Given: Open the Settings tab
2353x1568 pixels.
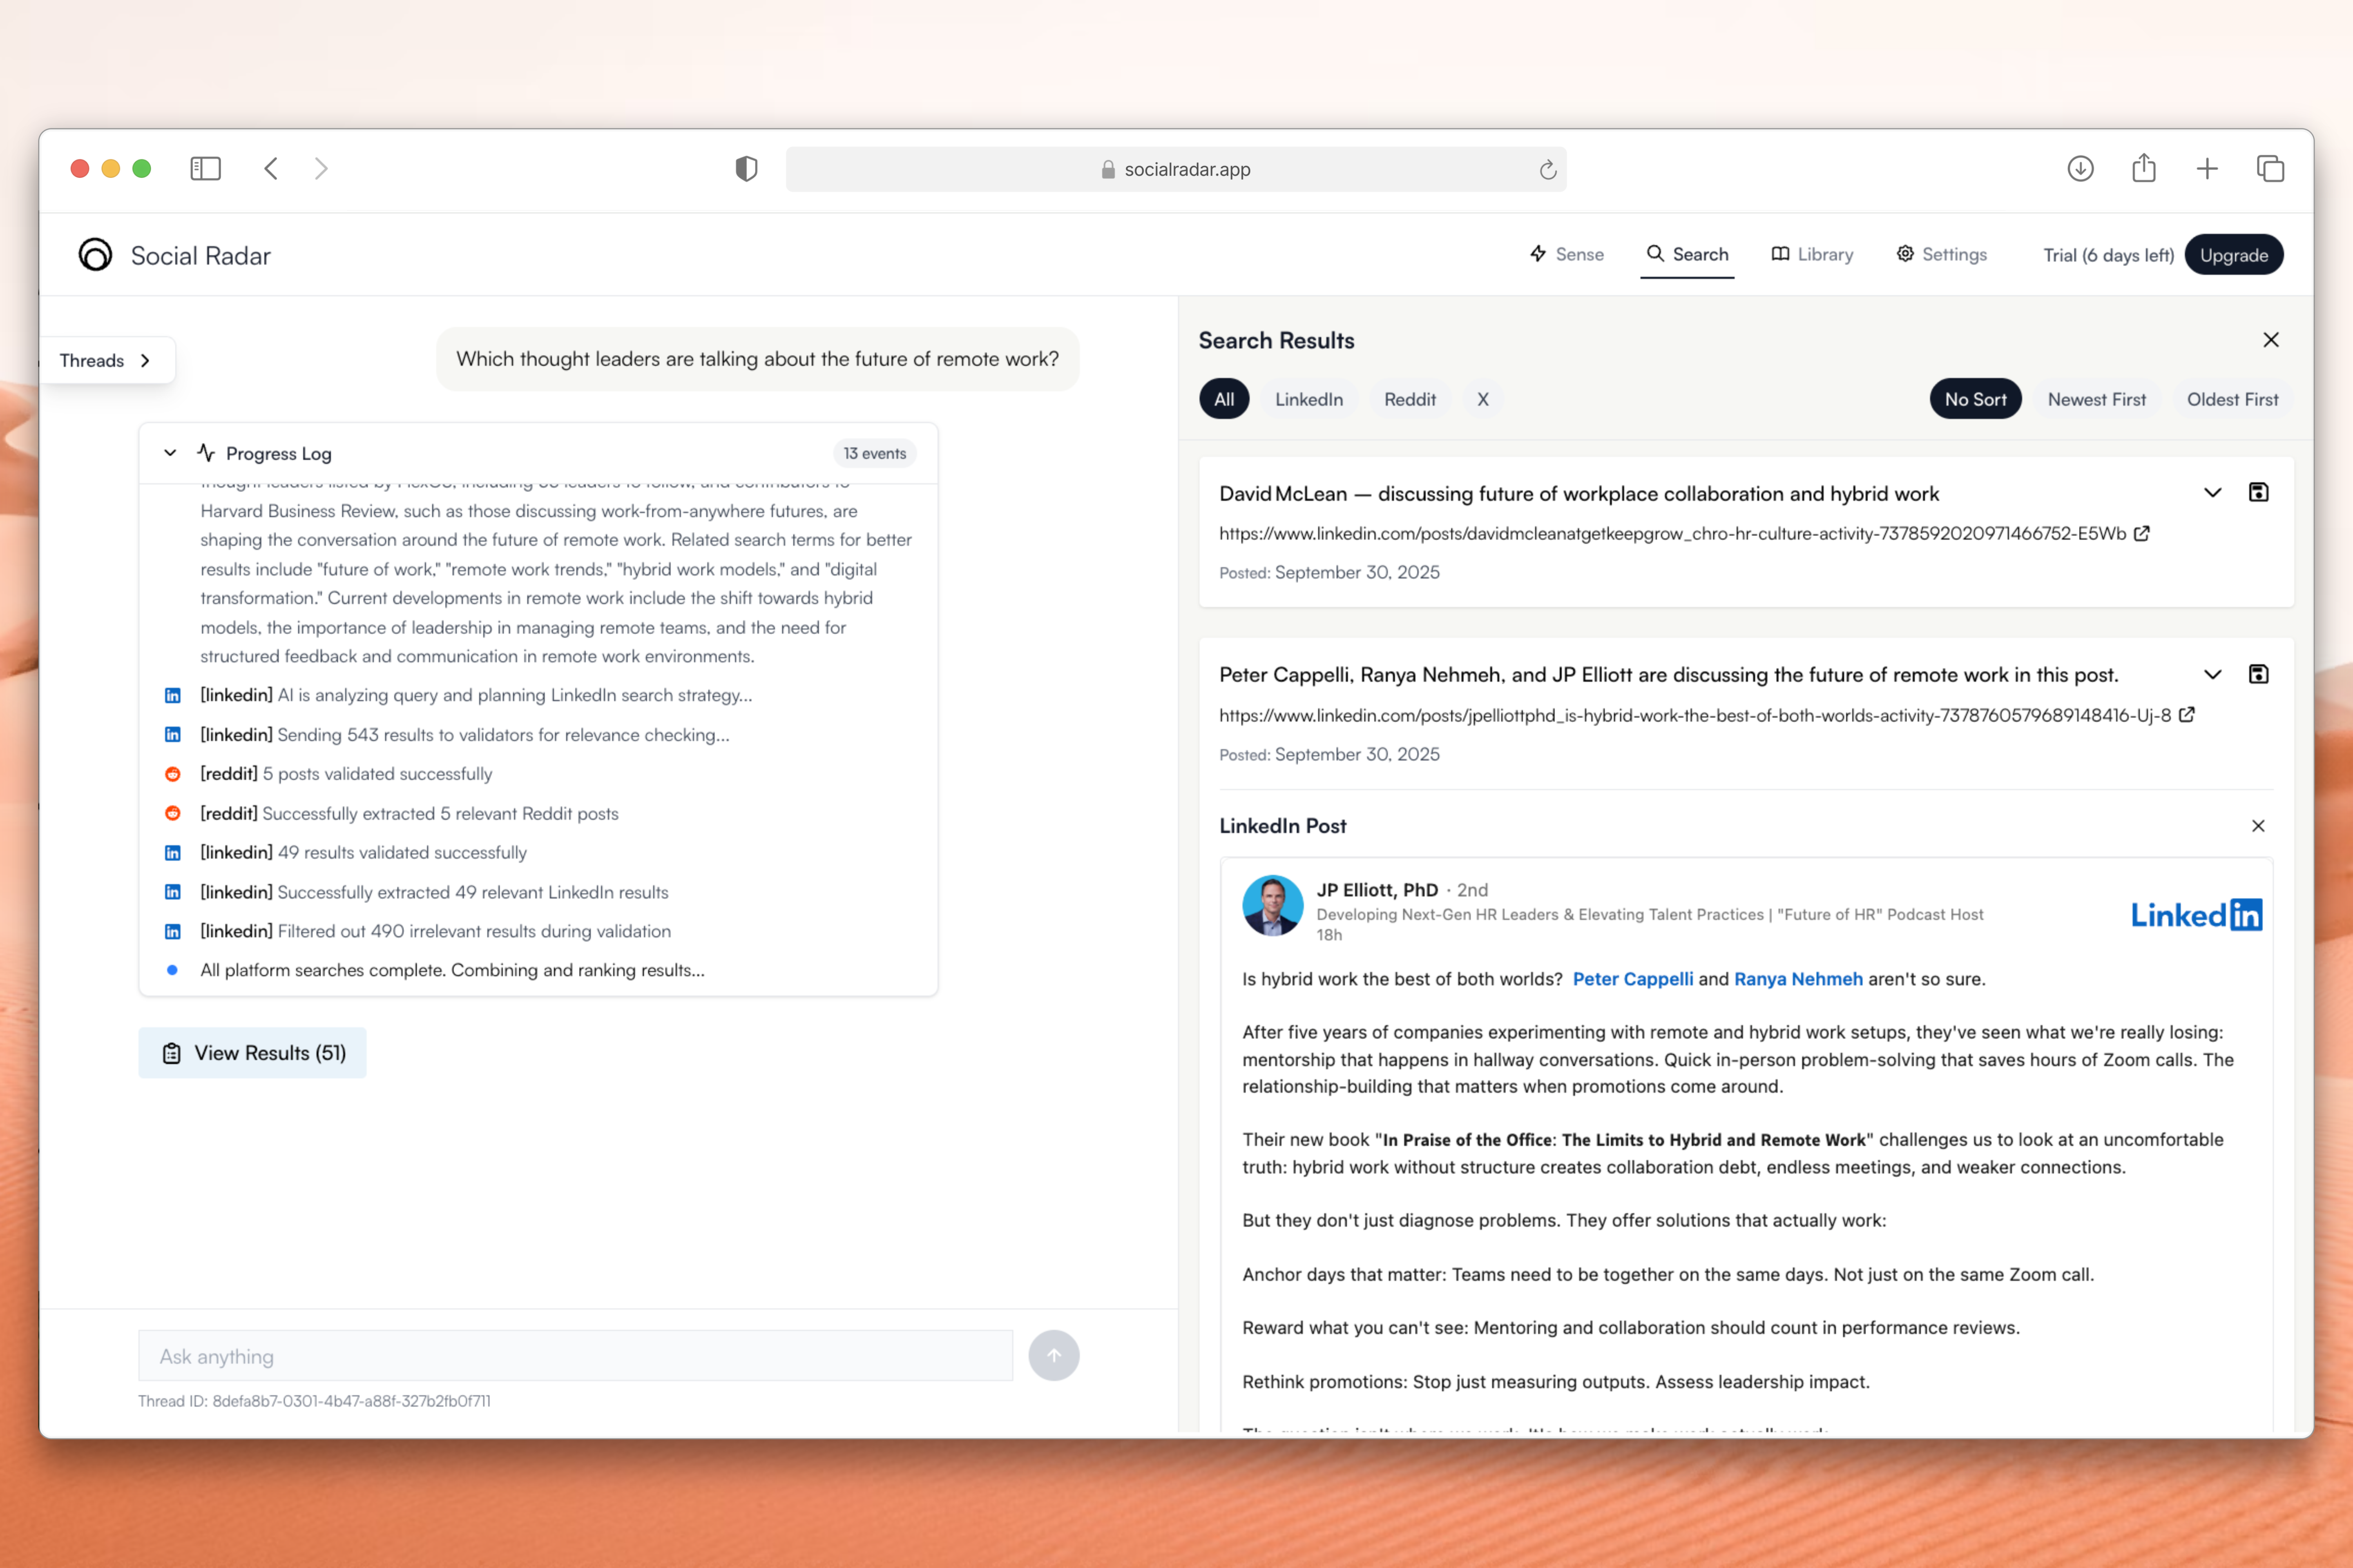Looking at the screenshot, I should coord(1941,254).
